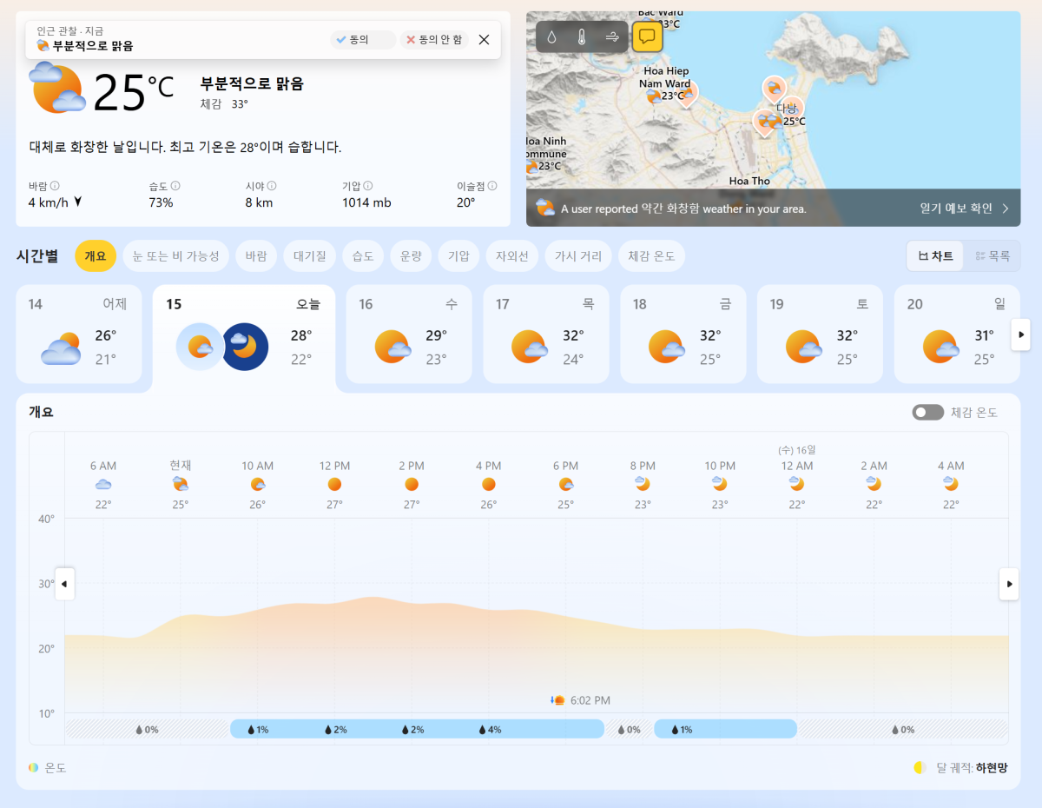Select the 운량 tab

(x=411, y=256)
